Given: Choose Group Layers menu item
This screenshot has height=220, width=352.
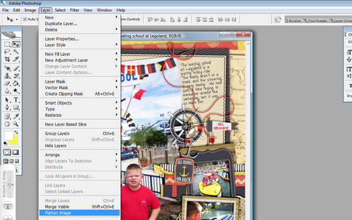Looking at the screenshot, I should point(79,133).
